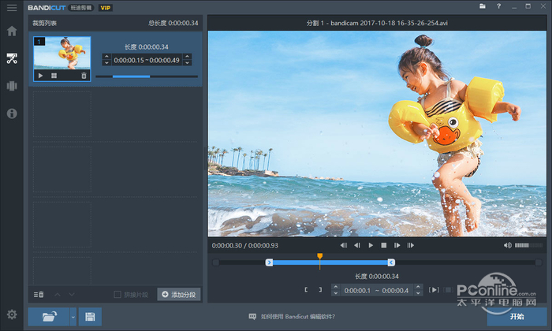Click the 添加分段 button
This screenshot has height=331, width=552.
178,294
